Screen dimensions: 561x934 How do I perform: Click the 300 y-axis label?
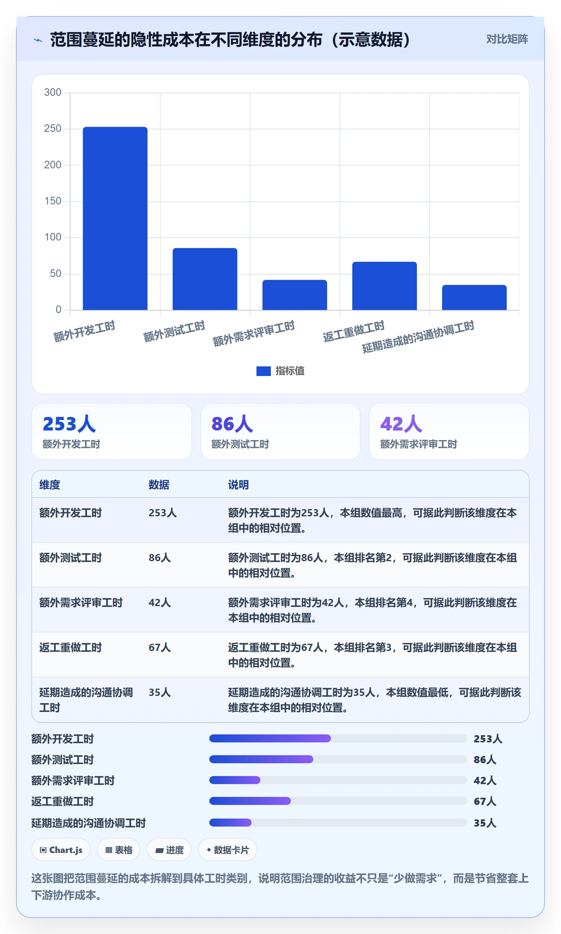pyautogui.click(x=52, y=93)
